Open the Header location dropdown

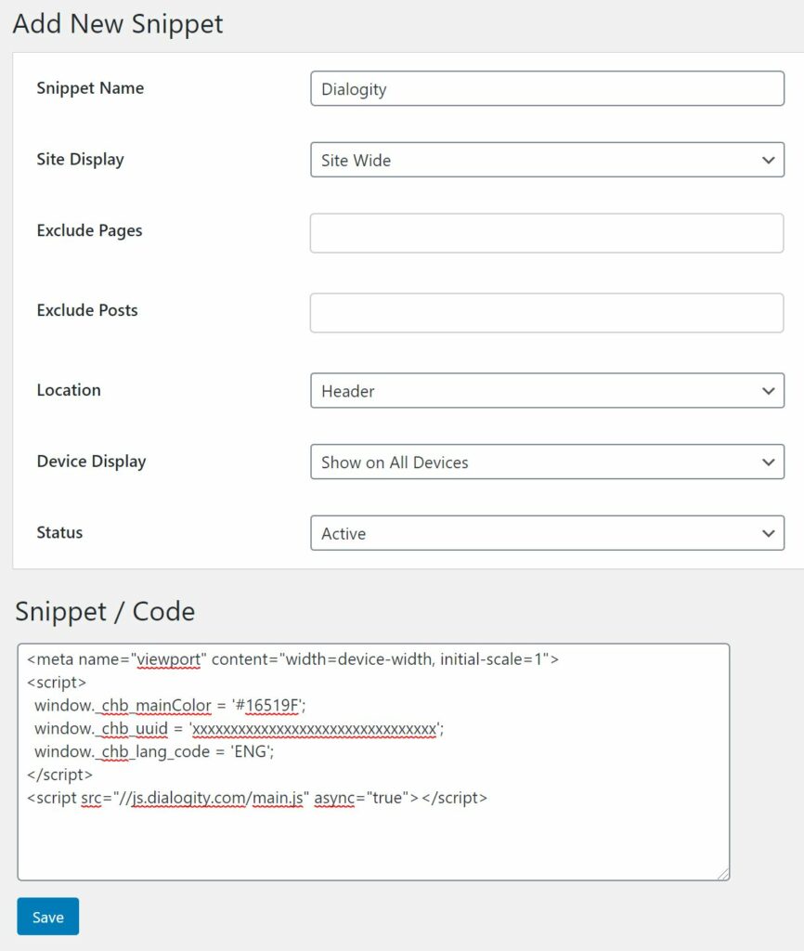click(x=547, y=391)
